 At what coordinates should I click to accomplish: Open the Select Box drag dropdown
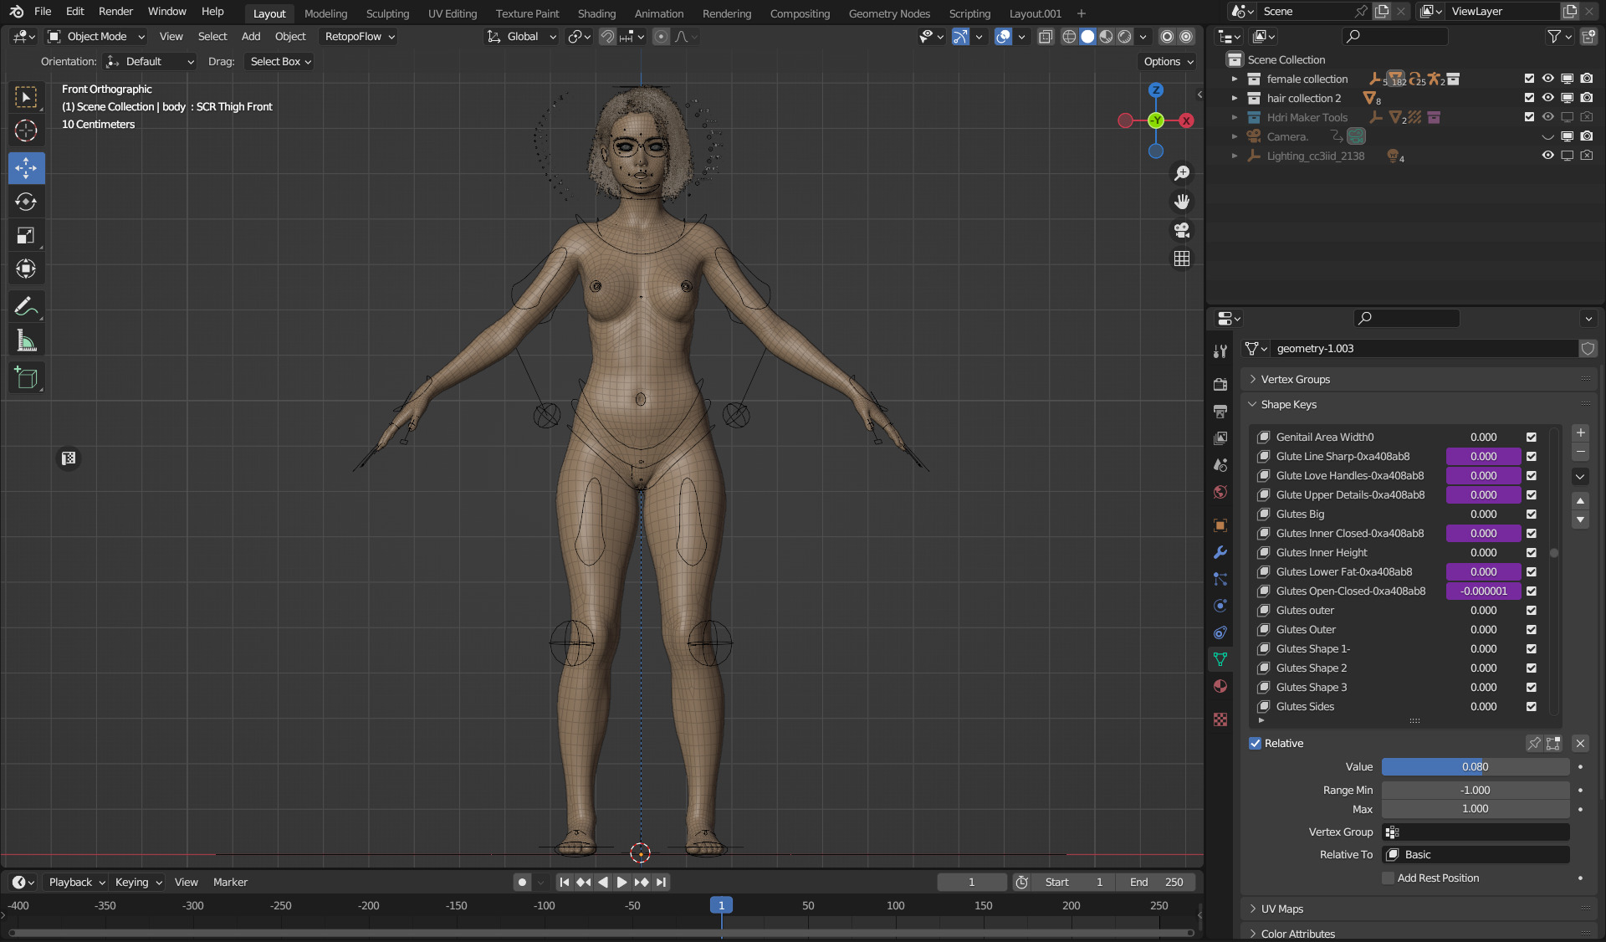pyautogui.click(x=280, y=62)
